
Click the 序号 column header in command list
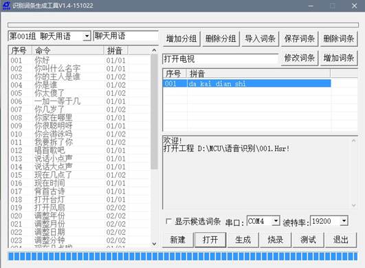[x=20, y=50]
